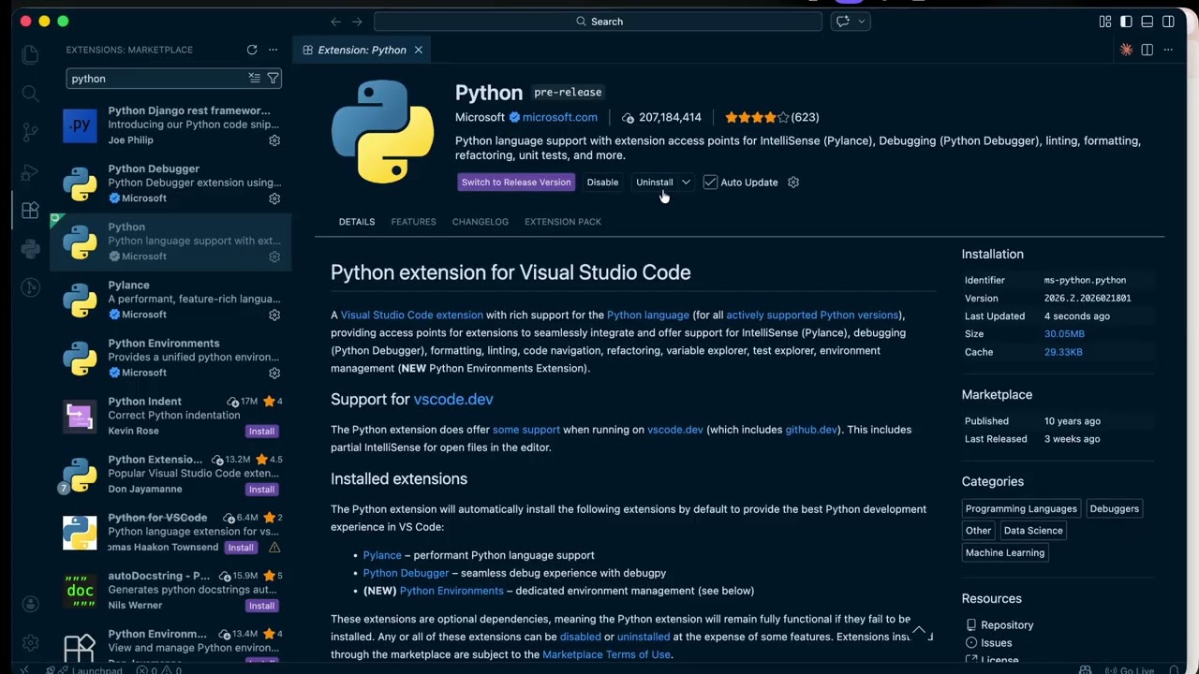Click the star rating of Python extension

(757, 117)
